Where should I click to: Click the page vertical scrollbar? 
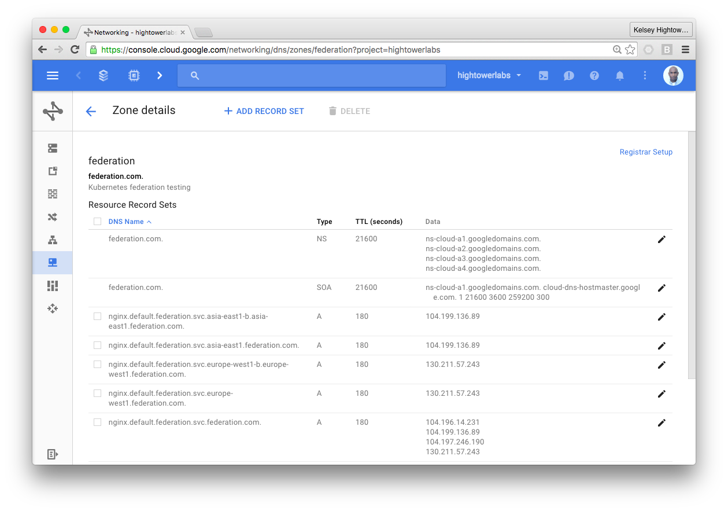click(692, 255)
